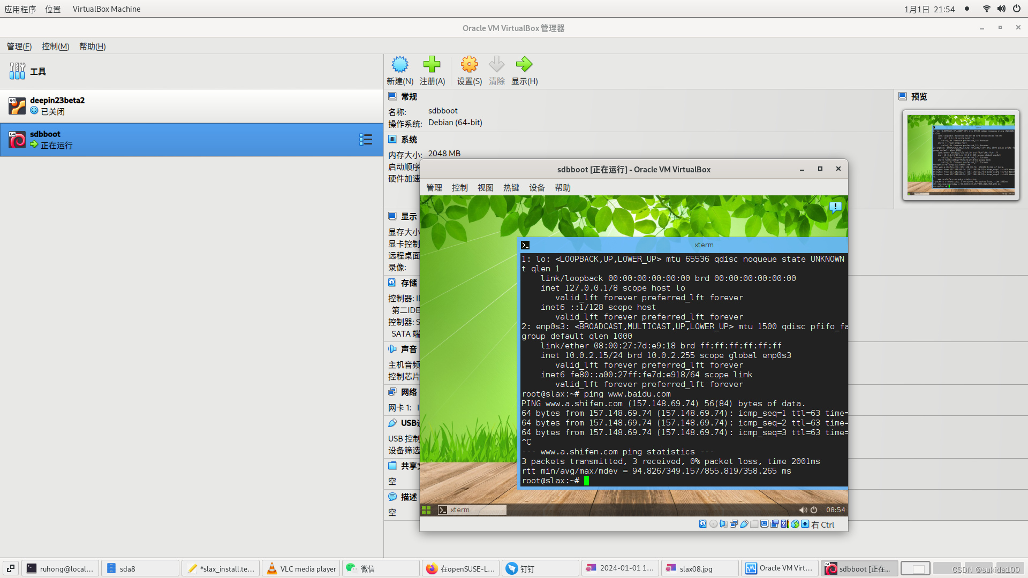1028x578 pixels.
Task: Click the 控制 control button in VM window
Action: point(458,188)
